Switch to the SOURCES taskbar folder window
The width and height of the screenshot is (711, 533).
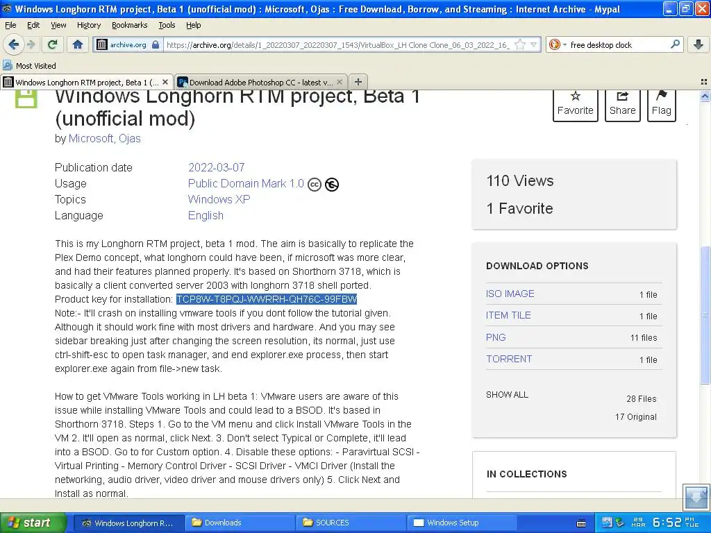coord(351,523)
